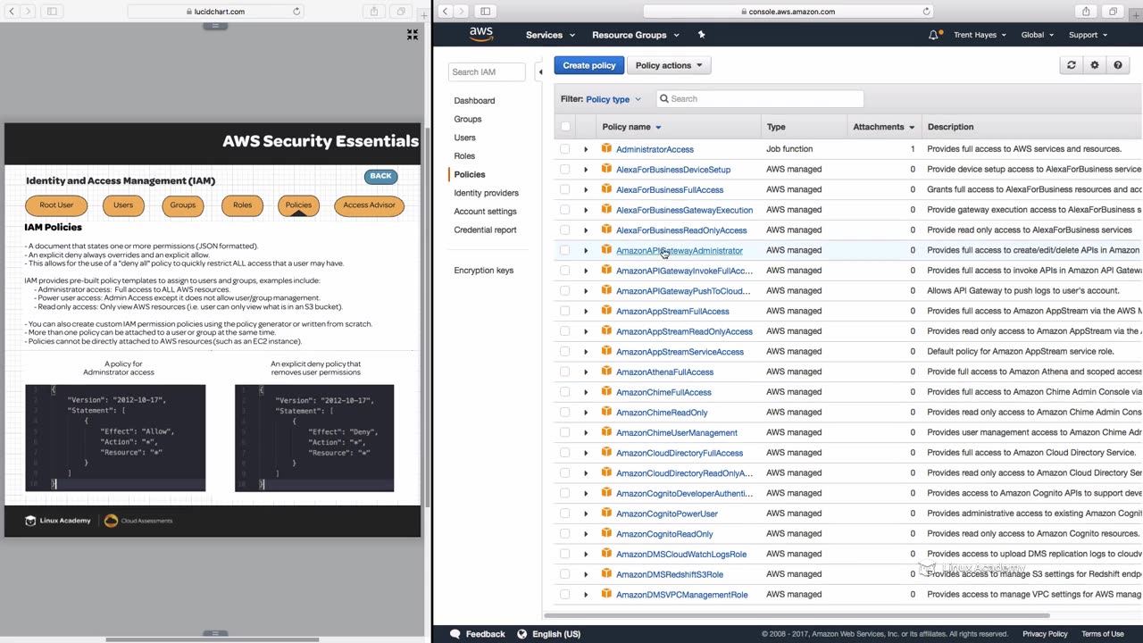The image size is (1143, 643).
Task: Expand the AlexaForBusinessGatewayExecution row
Action: [586, 210]
